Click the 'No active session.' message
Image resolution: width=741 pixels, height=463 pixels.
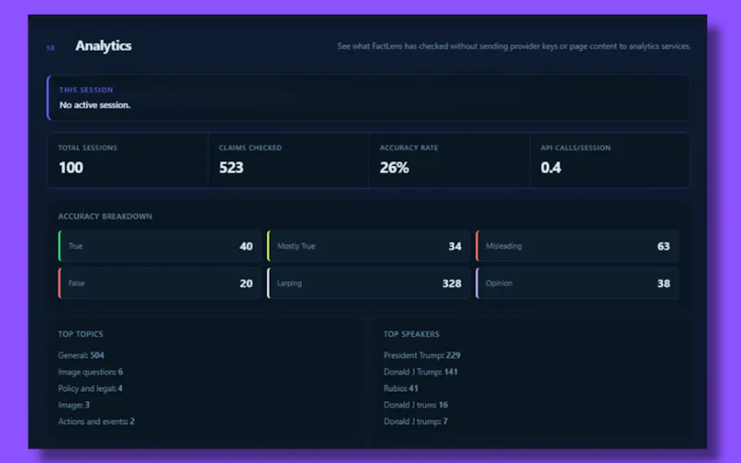coord(94,105)
